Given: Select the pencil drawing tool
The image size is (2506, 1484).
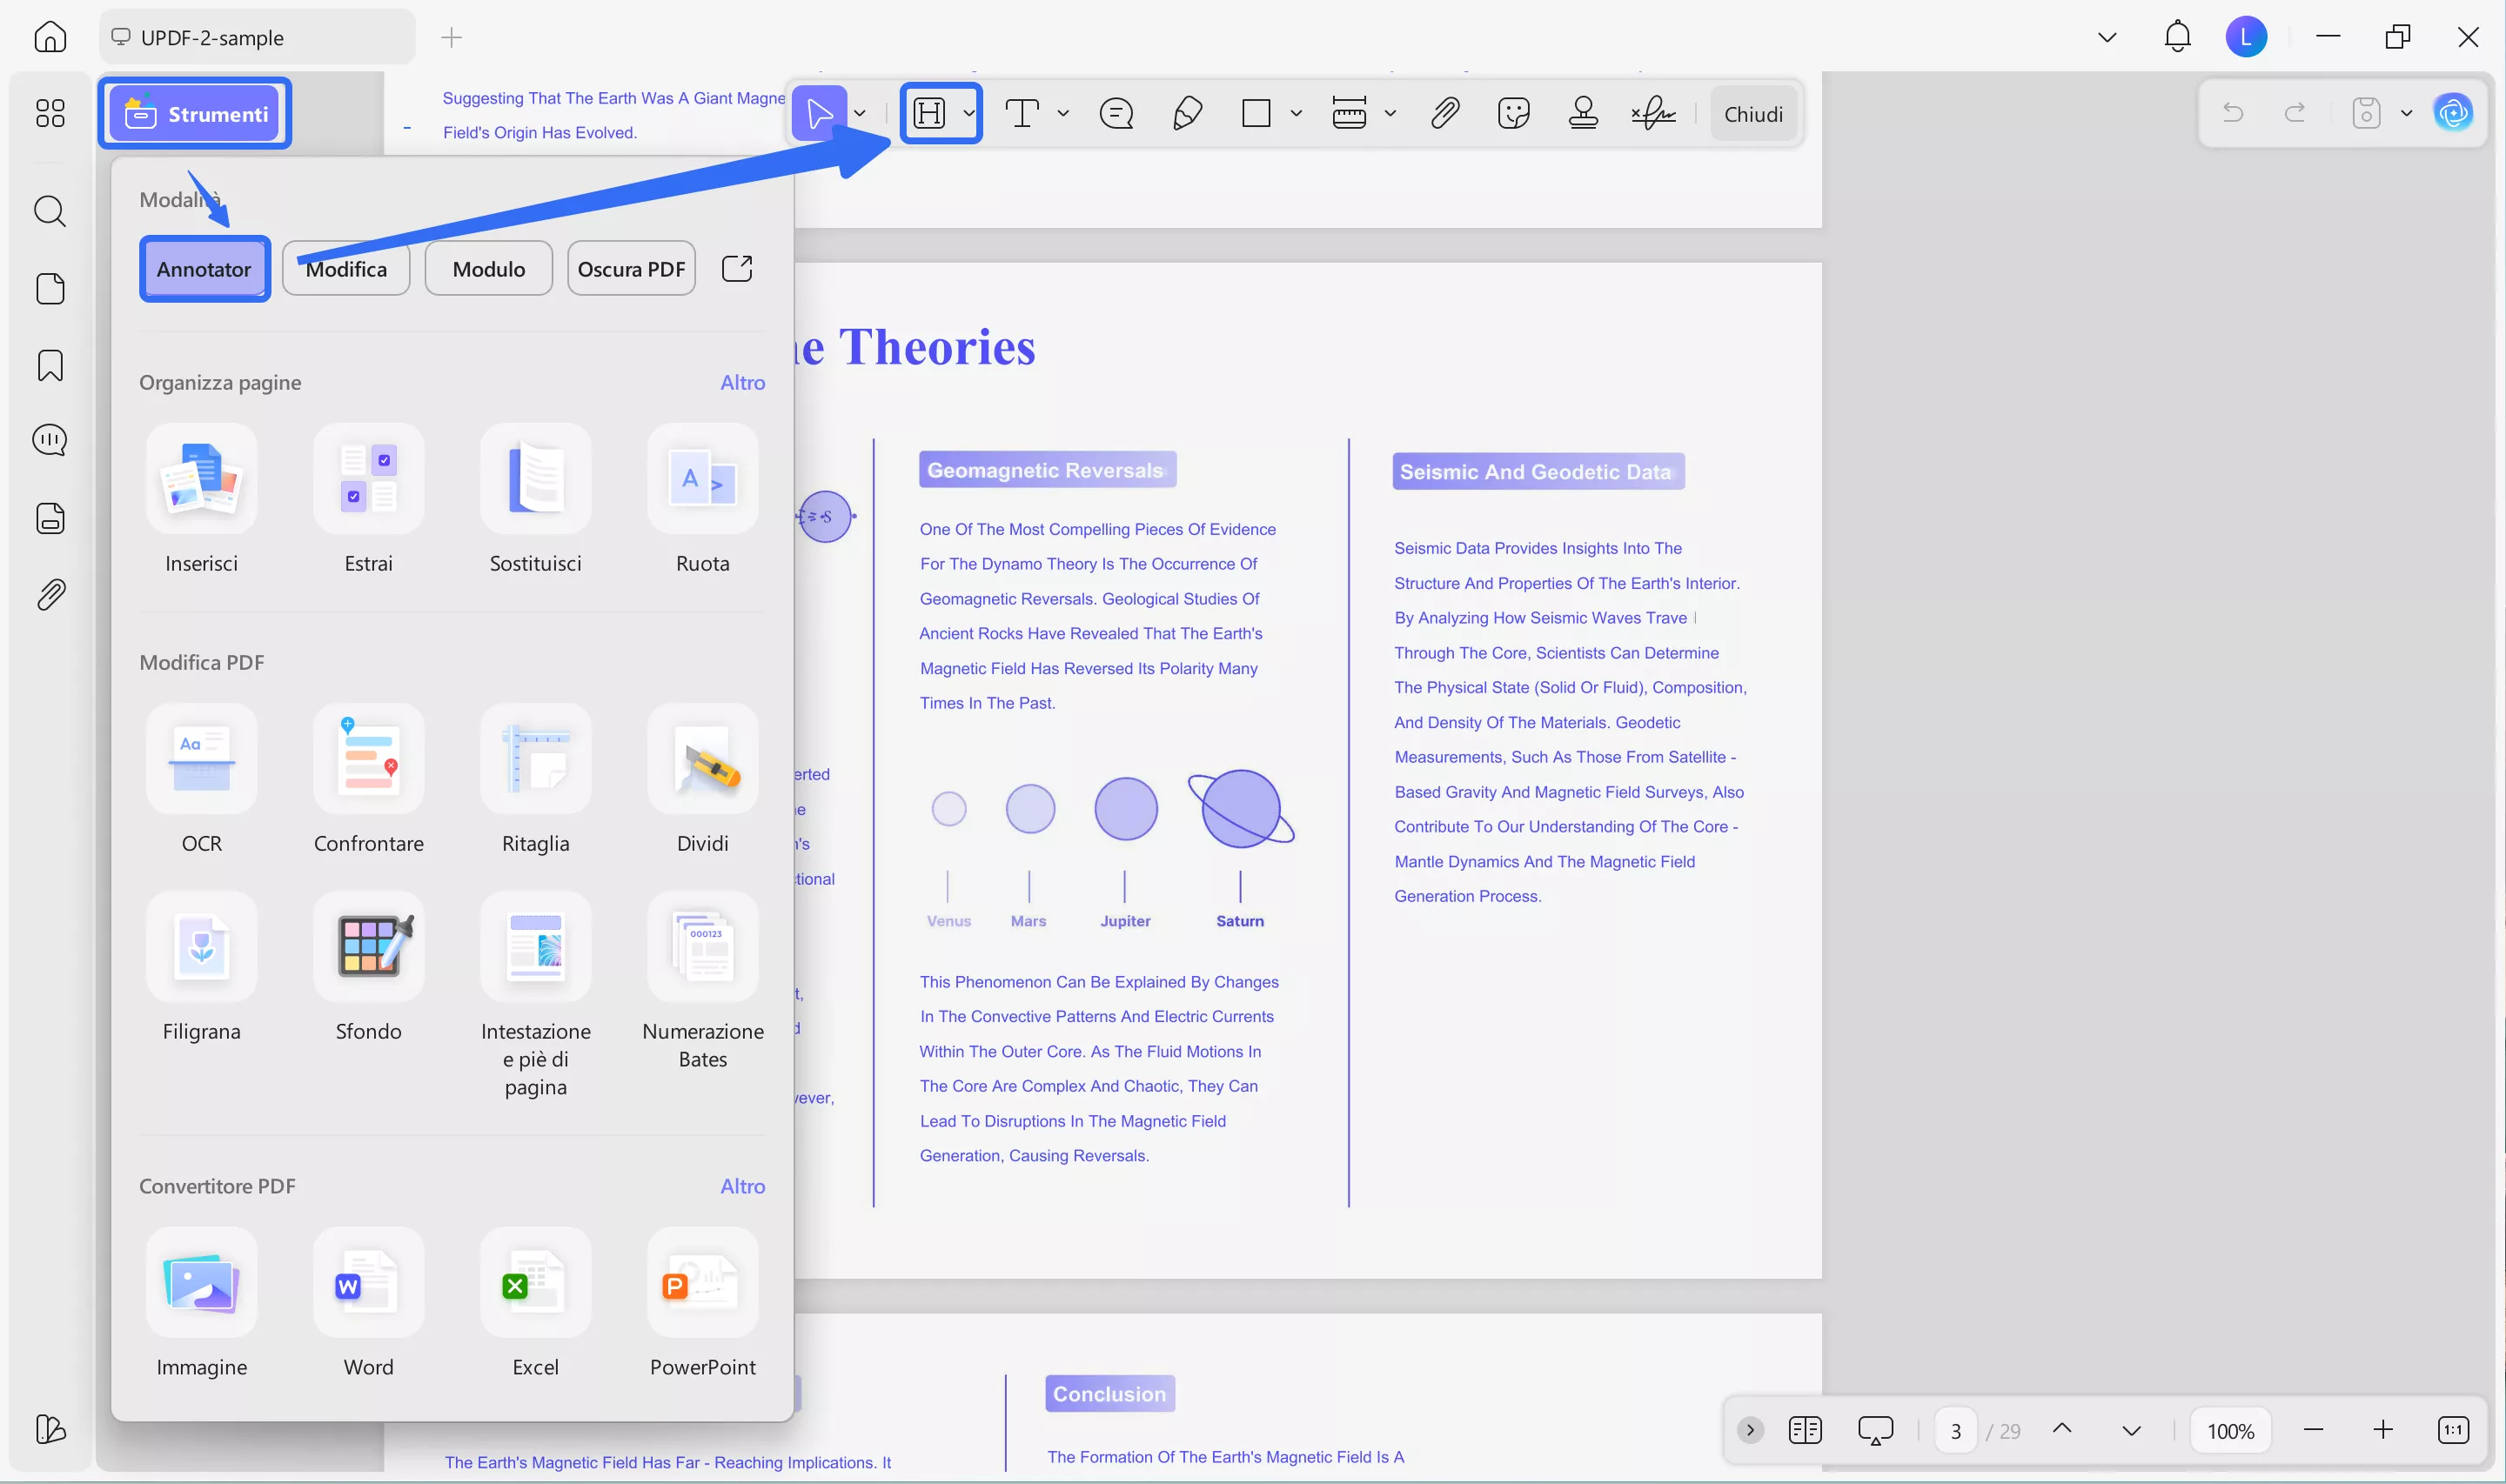Looking at the screenshot, I should (x=1186, y=113).
